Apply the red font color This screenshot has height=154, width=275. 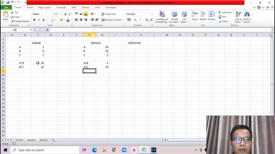pyautogui.click(x=68, y=20)
